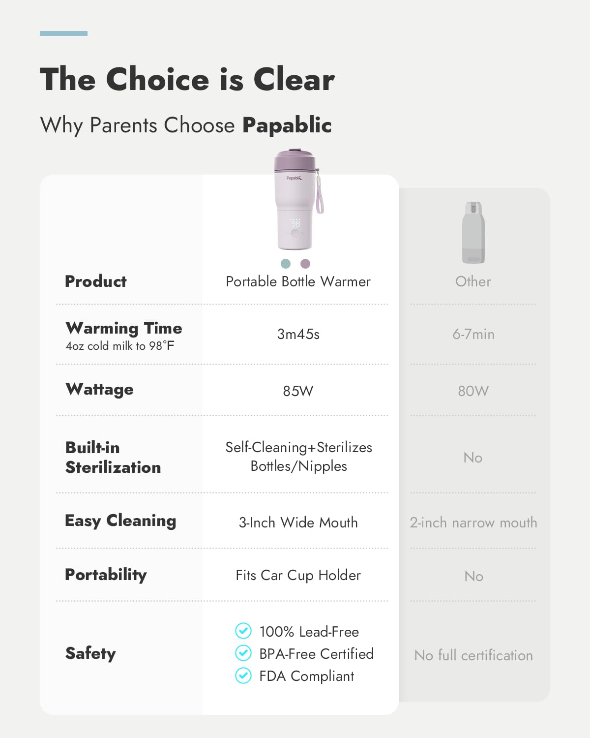
Task: Click the Easy Cleaning row label
Action: (120, 521)
